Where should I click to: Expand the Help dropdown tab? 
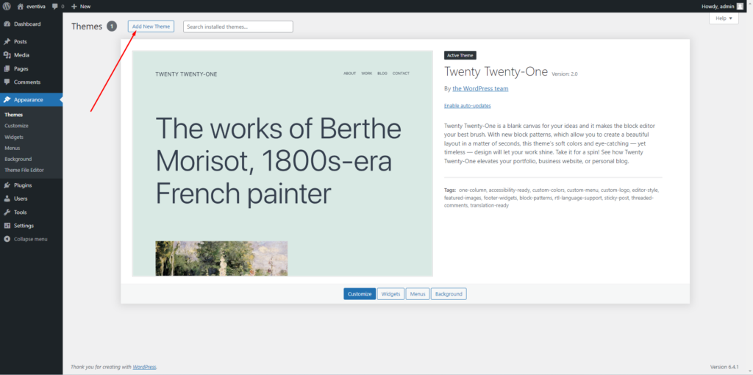click(724, 18)
